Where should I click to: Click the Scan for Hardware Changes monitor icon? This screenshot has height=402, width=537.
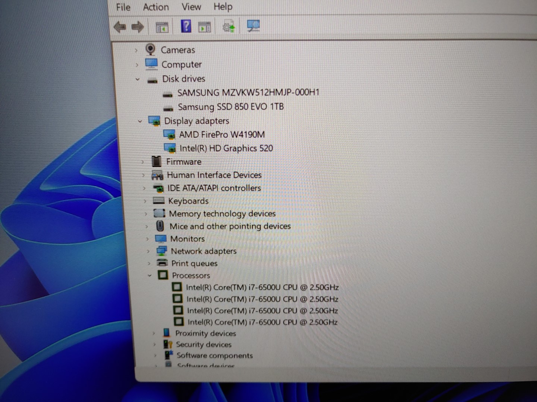(x=254, y=26)
